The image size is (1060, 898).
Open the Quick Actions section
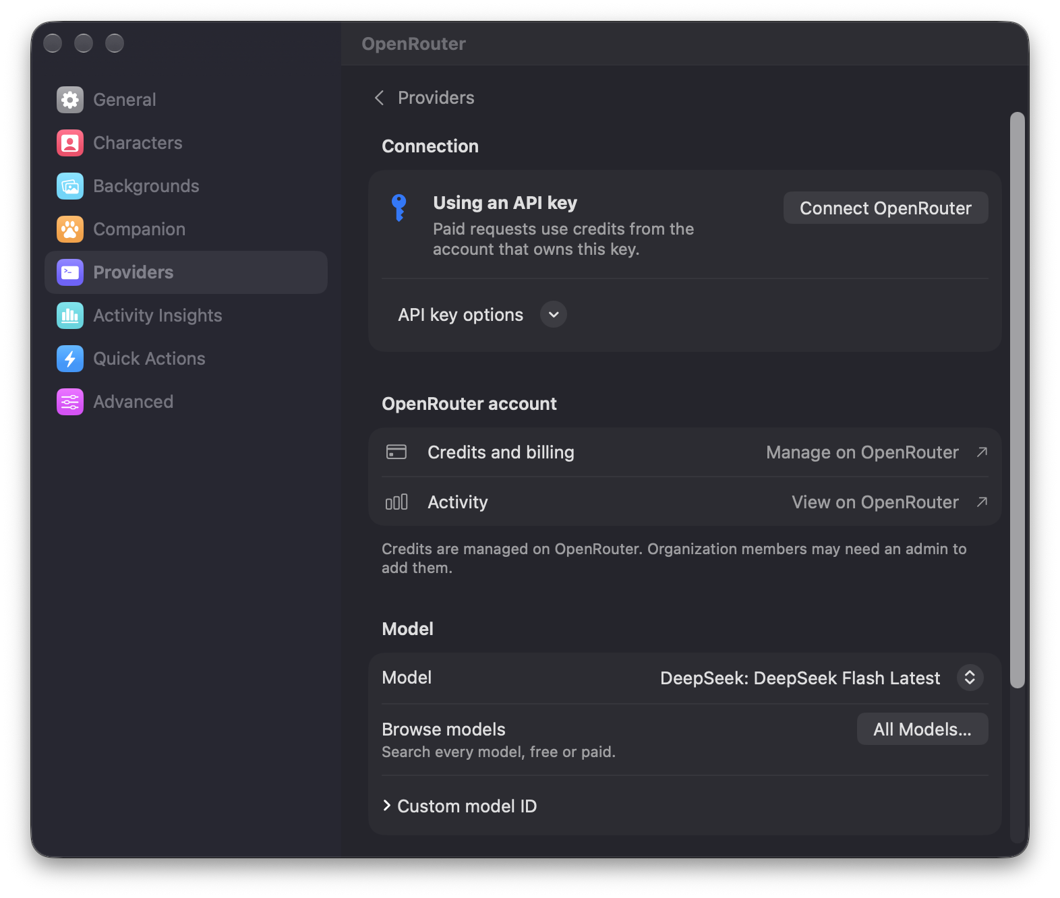(186, 359)
